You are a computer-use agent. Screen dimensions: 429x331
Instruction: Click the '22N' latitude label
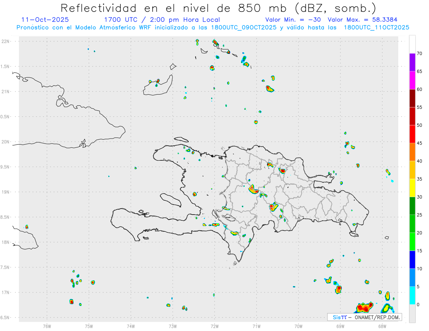[x=6, y=41]
